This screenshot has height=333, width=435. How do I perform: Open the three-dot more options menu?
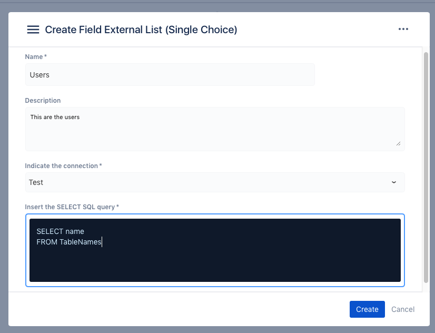(x=403, y=30)
